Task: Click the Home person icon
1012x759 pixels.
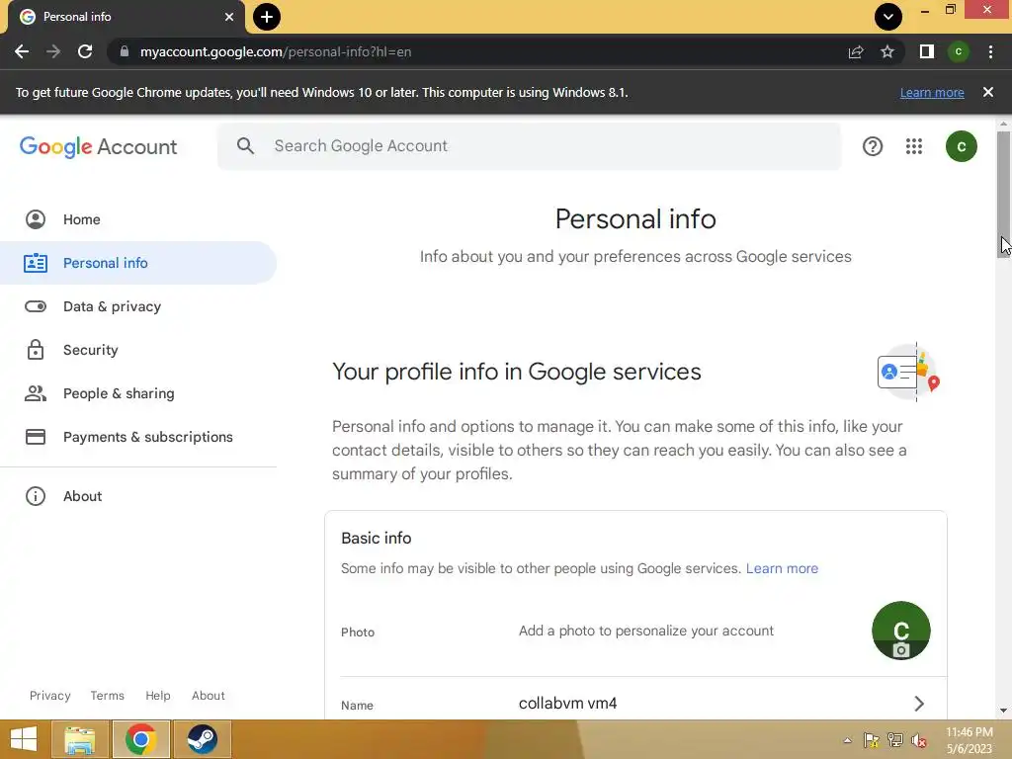Action: pyautogui.click(x=36, y=219)
